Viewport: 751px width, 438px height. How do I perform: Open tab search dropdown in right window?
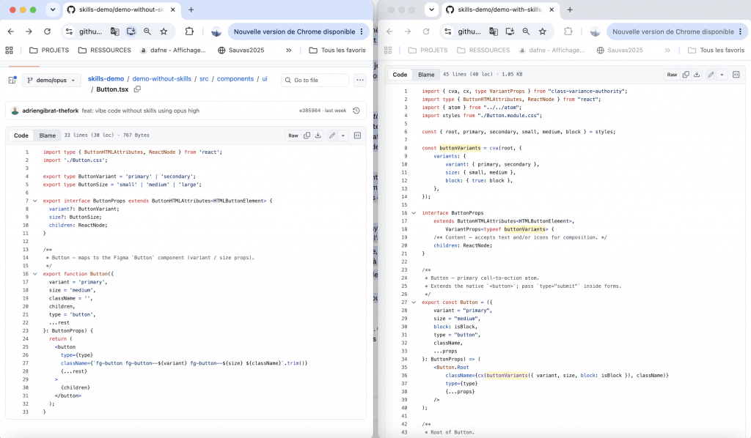[x=431, y=10]
